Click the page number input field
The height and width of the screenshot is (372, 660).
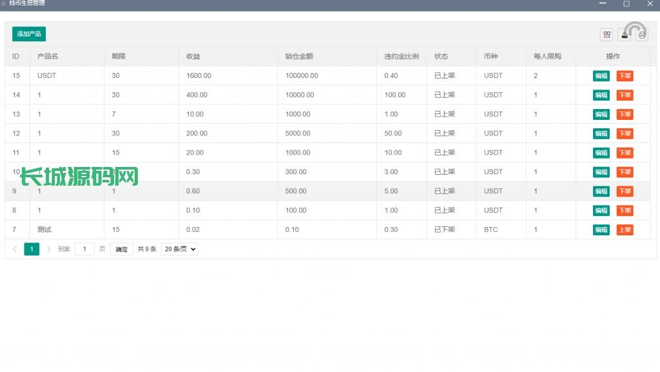[84, 249]
